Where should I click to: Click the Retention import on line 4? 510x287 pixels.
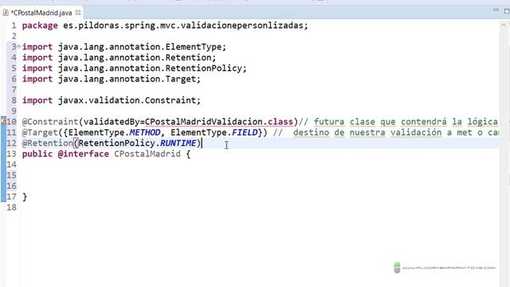point(119,57)
